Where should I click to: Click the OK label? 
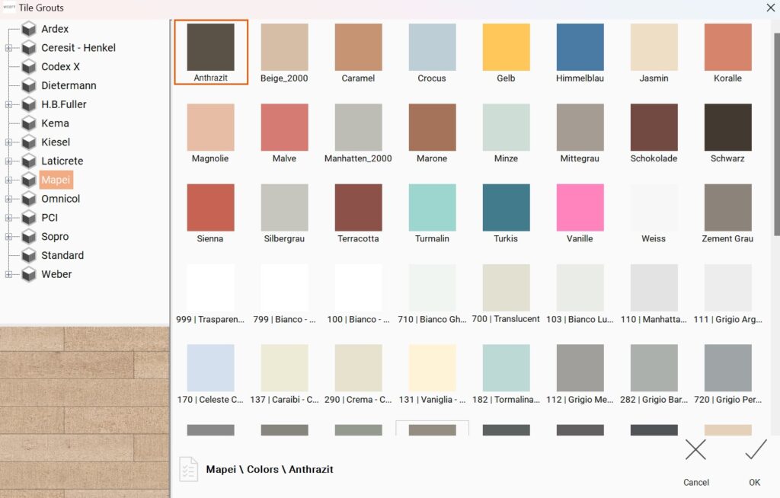coord(755,482)
